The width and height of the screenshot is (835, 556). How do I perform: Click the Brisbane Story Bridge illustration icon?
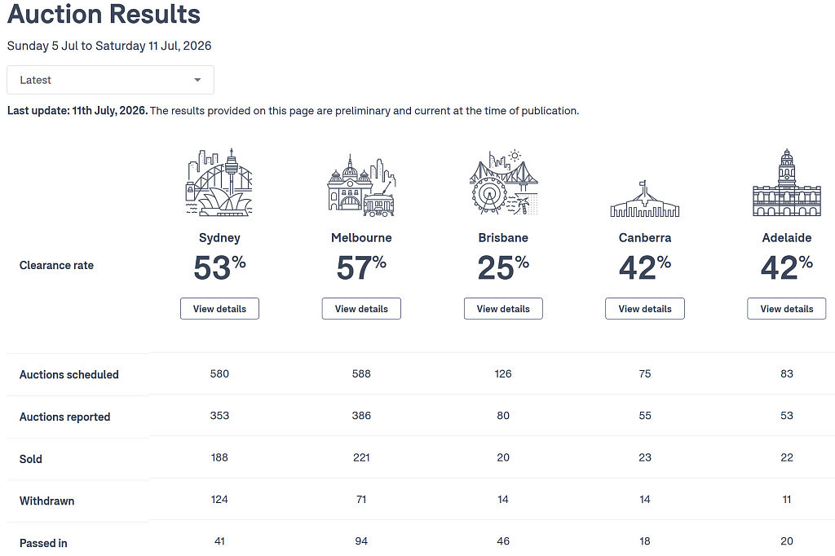pyautogui.click(x=503, y=182)
